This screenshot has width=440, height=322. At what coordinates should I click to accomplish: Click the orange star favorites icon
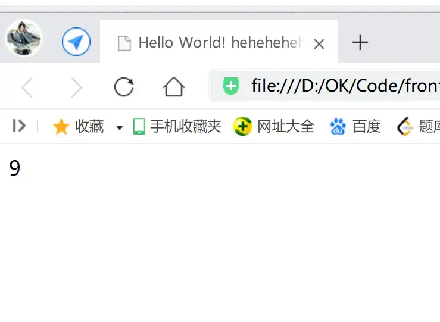61,127
